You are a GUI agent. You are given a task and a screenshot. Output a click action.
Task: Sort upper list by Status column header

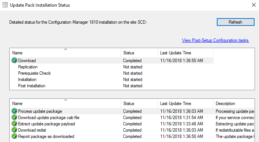tap(139, 53)
